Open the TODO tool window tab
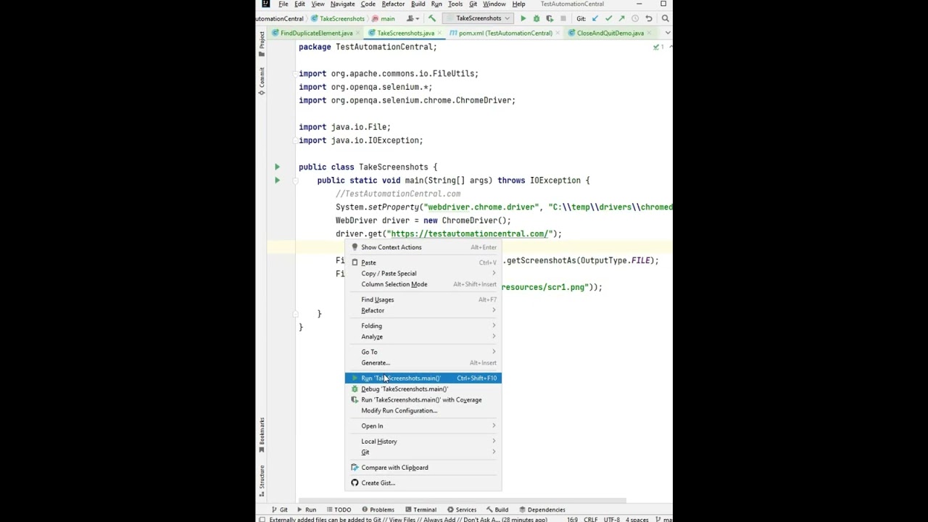The image size is (928, 522). (339, 510)
